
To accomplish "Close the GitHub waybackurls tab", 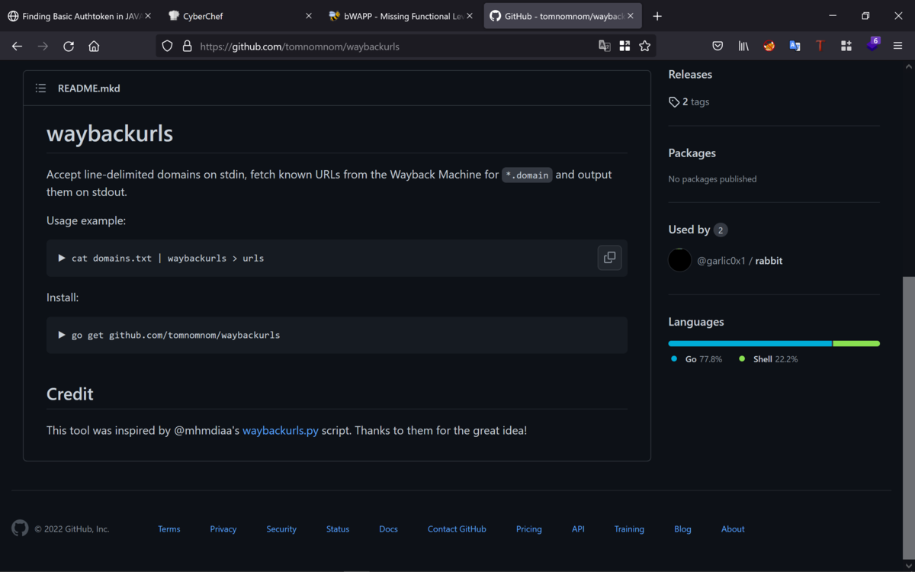I will 631,16.
